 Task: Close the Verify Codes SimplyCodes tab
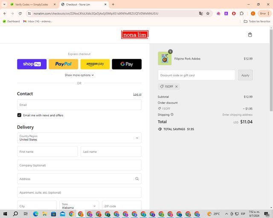click(x=55, y=4)
